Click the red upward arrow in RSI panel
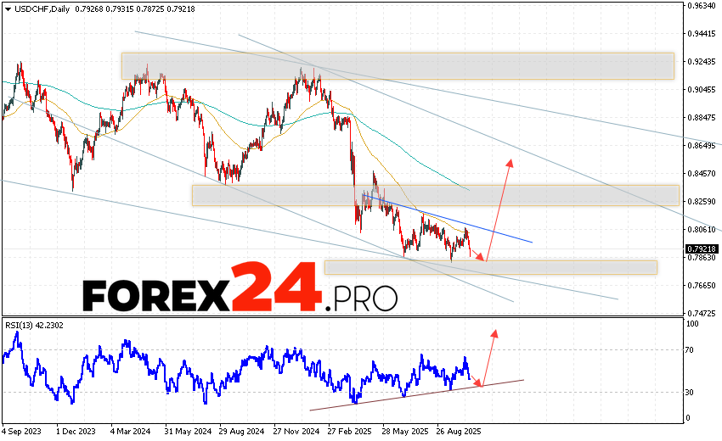Screen dimensions: 722x441 tap(494, 332)
